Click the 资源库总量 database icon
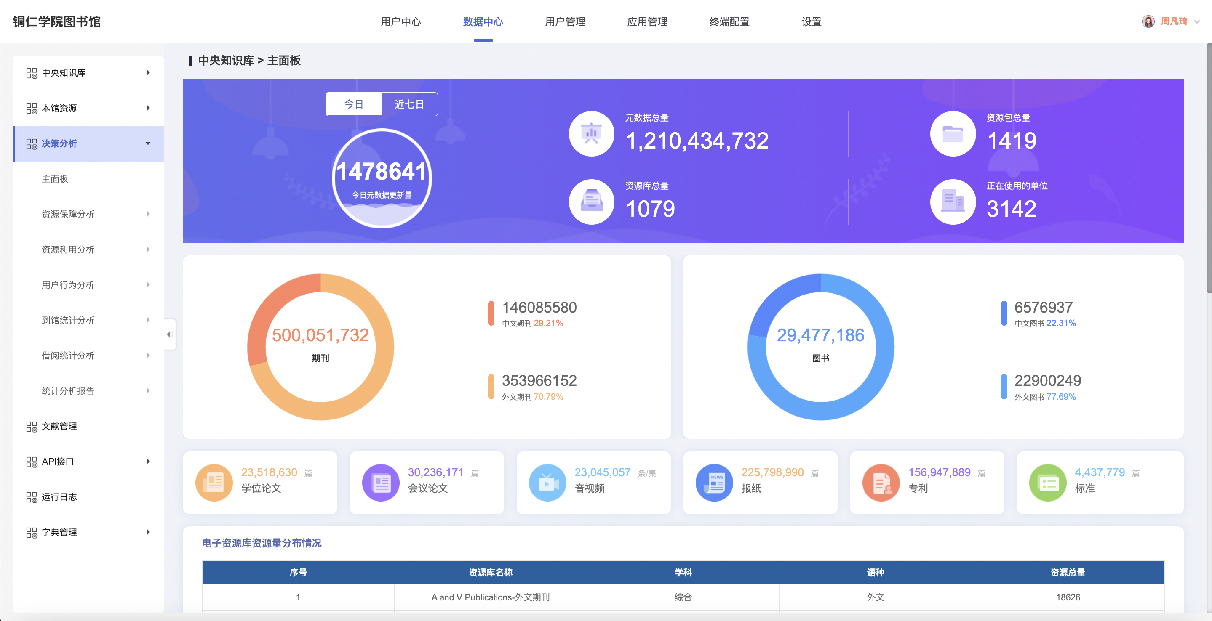Viewport: 1212px width, 621px height. point(591,202)
